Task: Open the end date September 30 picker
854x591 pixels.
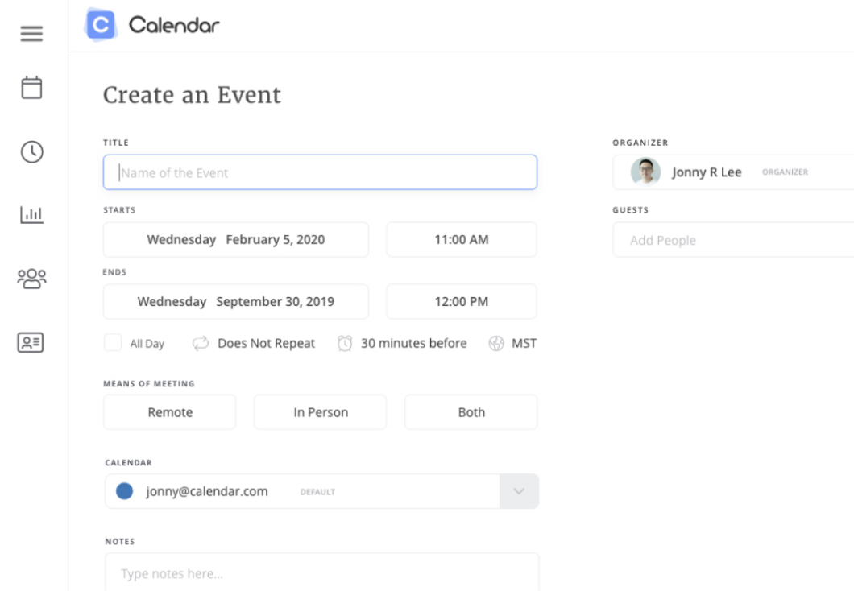Action: tap(236, 302)
